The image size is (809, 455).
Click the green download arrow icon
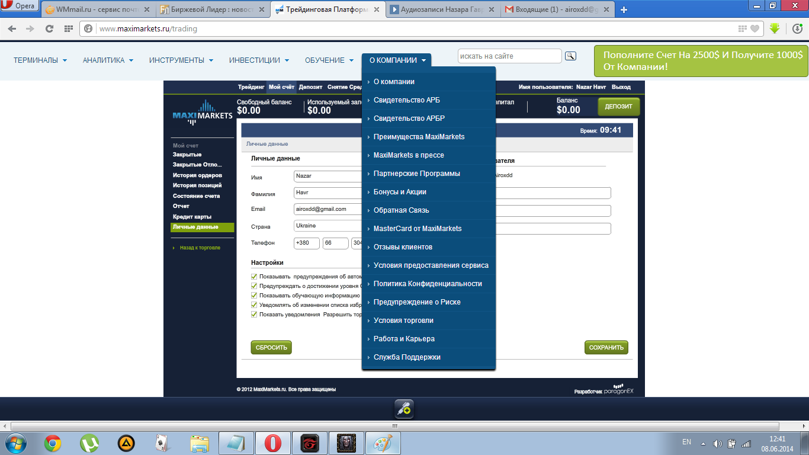774,28
